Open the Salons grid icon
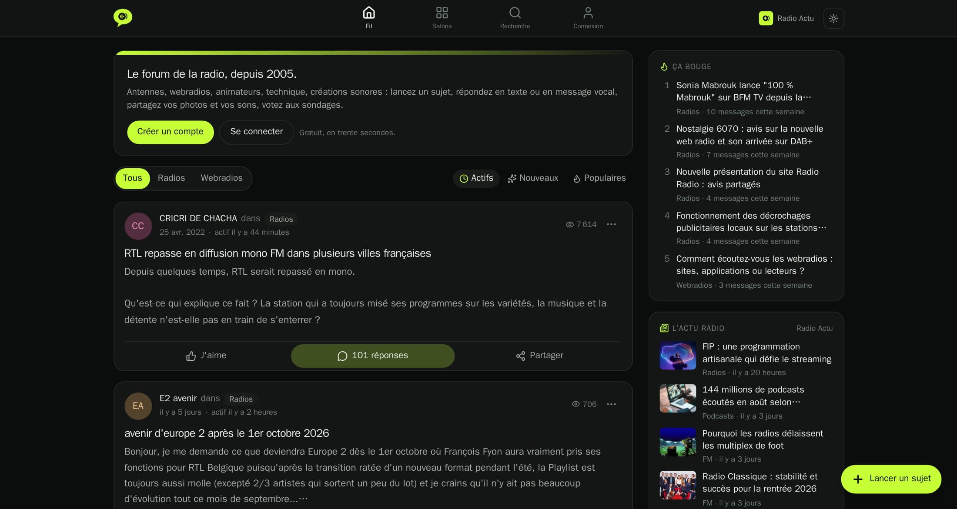 (x=442, y=13)
